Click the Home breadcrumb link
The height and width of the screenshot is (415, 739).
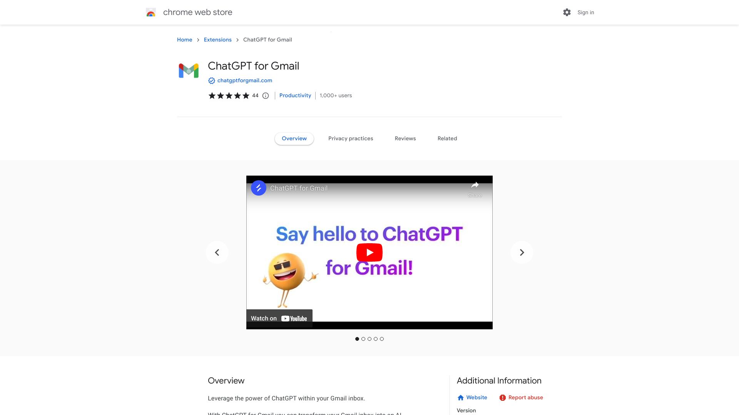click(x=184, y=40)
